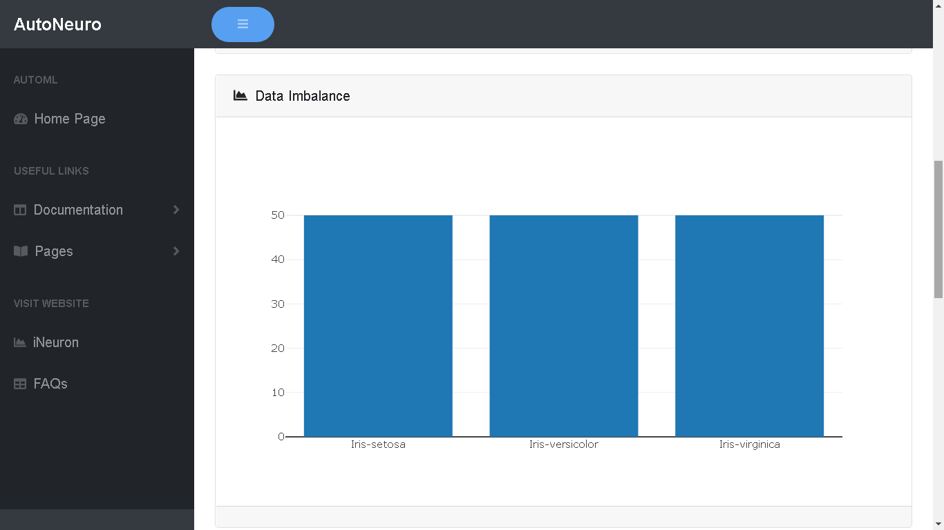Click the Iris-setosa bar in chart
The width and height of the screenshot is (944, 530).
[x=378, y=326]
